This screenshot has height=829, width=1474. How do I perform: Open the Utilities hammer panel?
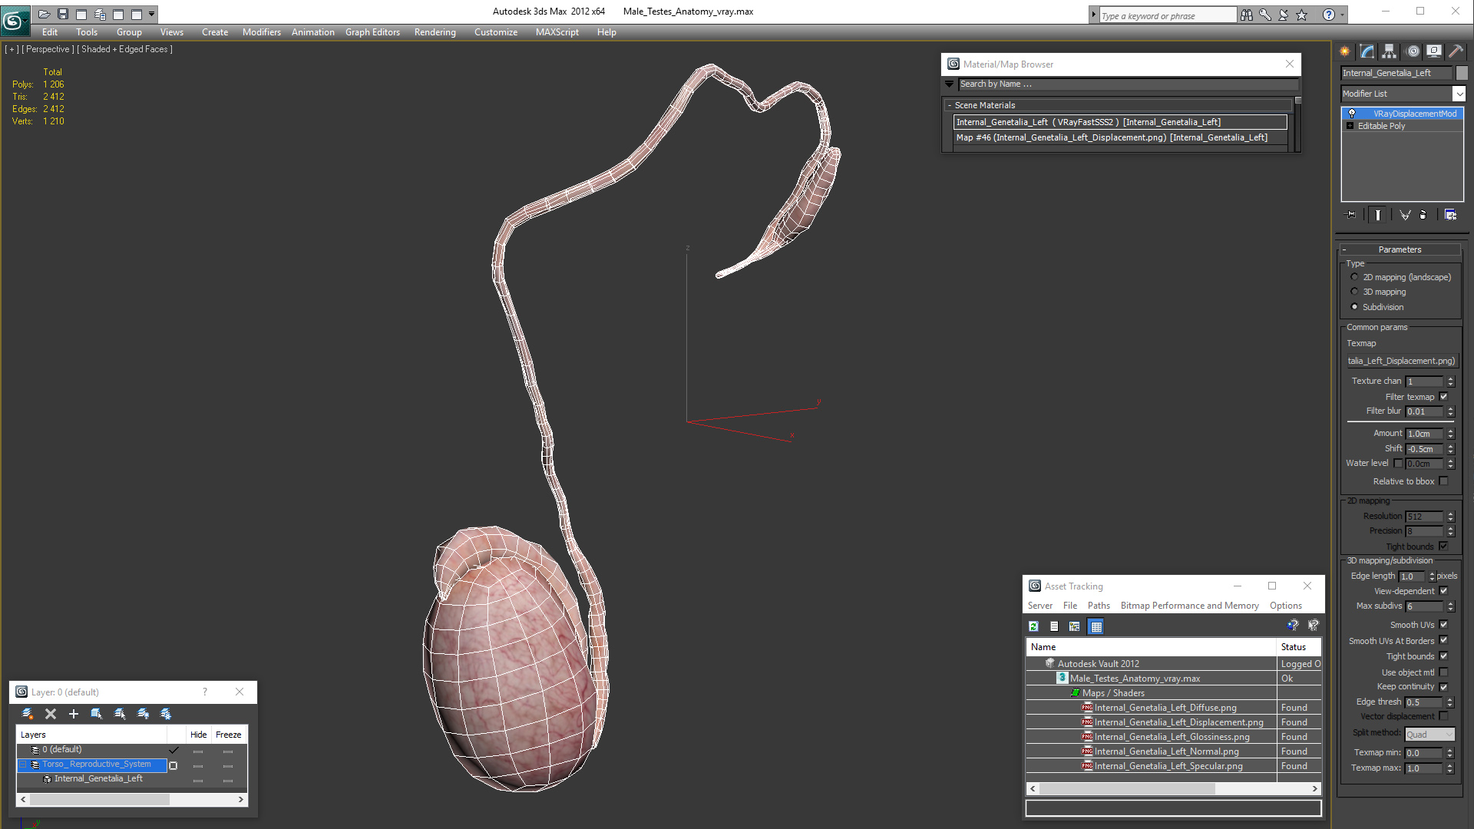[1456, 51]
